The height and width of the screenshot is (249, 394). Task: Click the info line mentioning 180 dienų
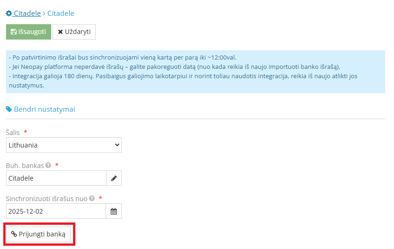tap(183, 81)
